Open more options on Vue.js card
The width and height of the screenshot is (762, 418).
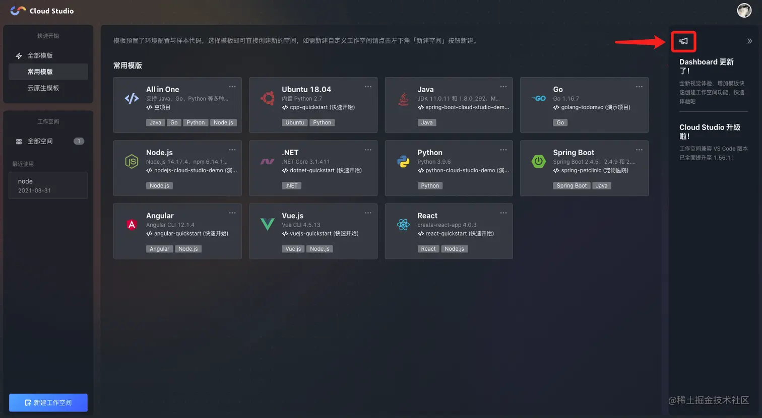click(x=368, y=213)
